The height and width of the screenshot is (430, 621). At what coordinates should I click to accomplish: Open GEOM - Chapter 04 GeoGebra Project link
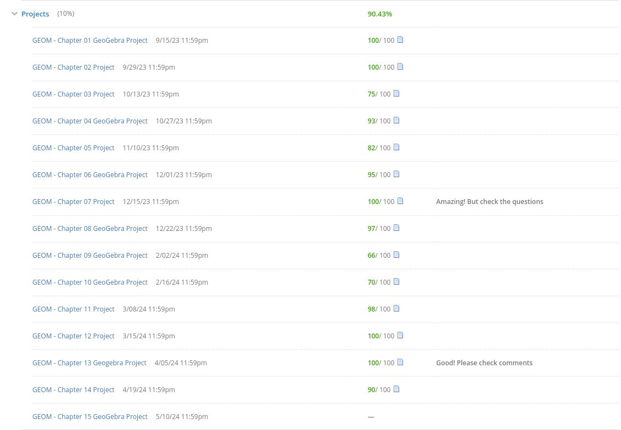click(x=90, y=121)
